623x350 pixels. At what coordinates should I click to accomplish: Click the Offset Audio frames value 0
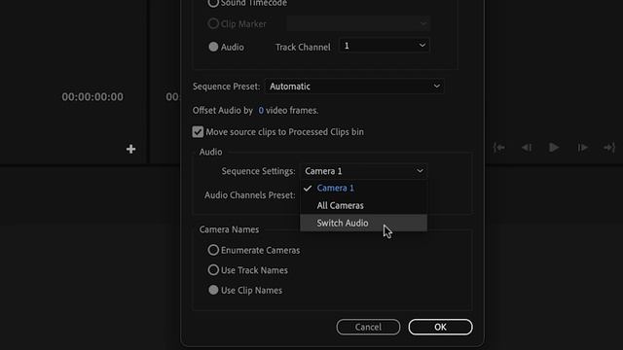click(261, 110)
